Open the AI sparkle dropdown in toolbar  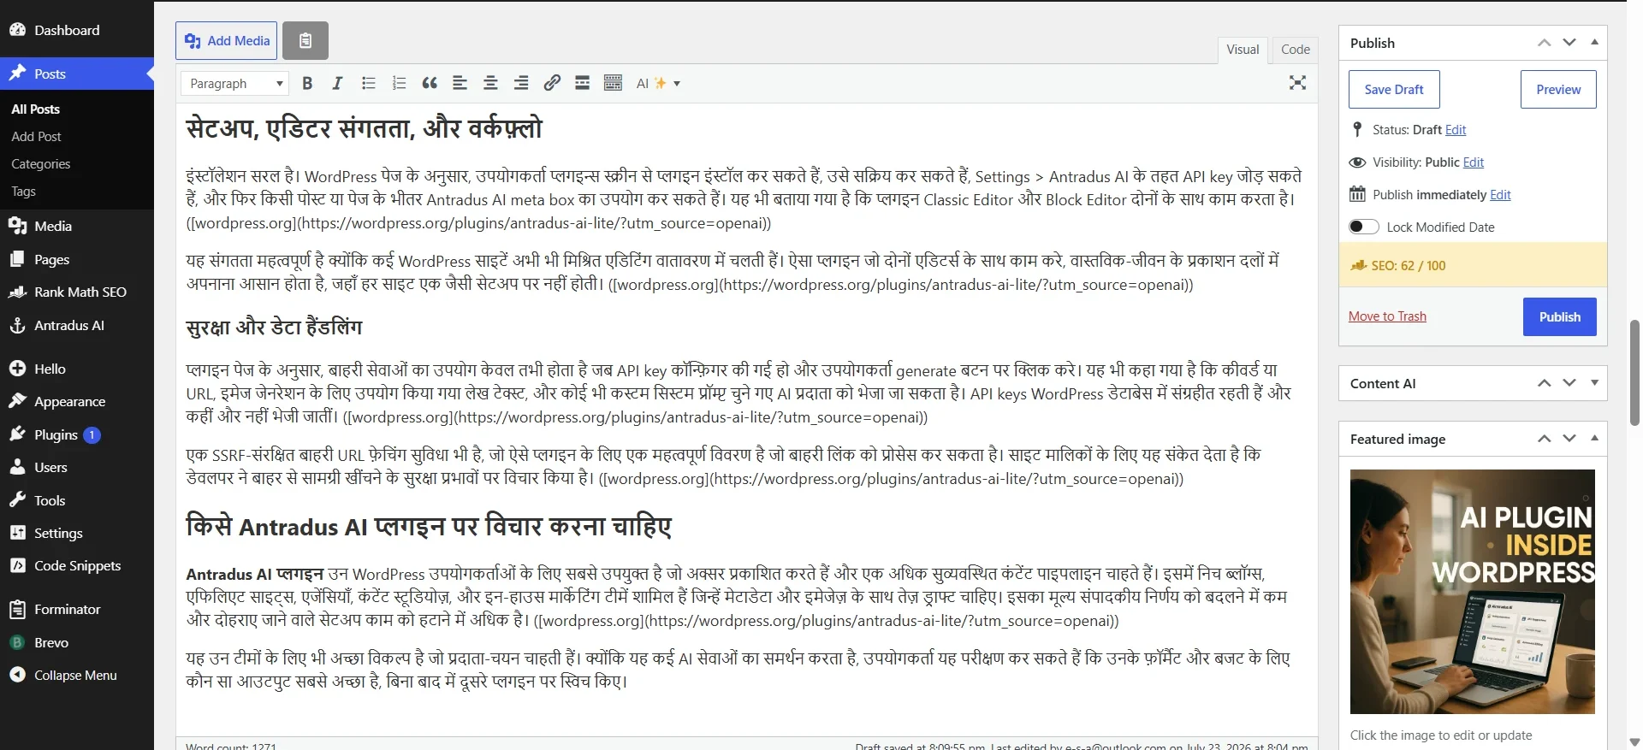pyautogui.click(x=658, y=83)
